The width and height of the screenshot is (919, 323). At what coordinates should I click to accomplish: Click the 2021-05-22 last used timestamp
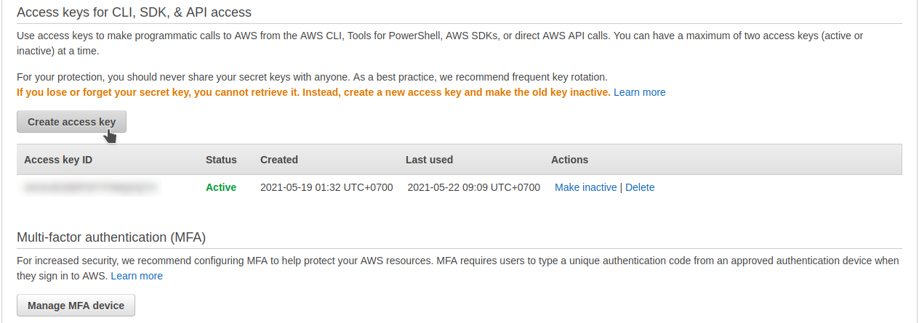(x=474, y=187)
